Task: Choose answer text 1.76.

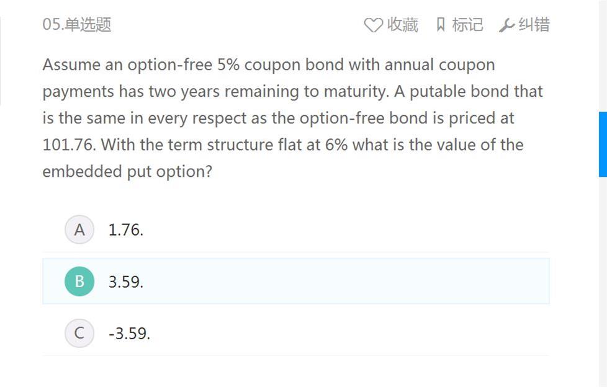Action: (126, 230)
